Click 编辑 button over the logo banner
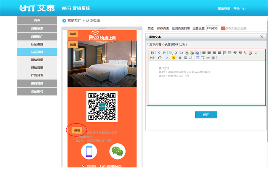Screen dimensions: 268x170 tap(73, 34)
